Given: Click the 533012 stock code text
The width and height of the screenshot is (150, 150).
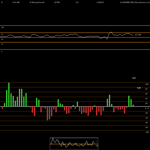Looking at the screenshot, I should (100, 2).
